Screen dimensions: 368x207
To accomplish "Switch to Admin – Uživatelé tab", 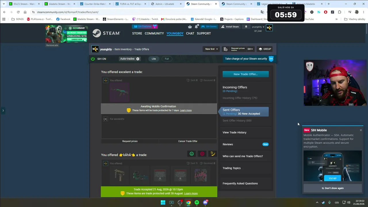I will pos(166,4).
